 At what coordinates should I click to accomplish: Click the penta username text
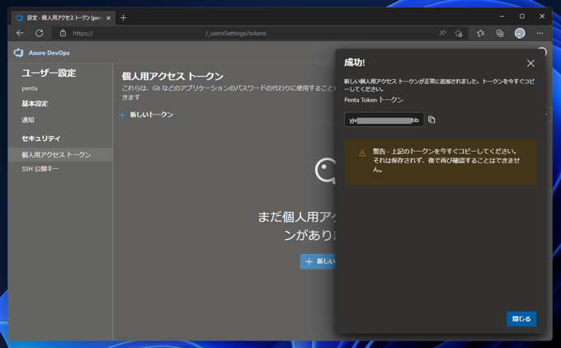30,88
